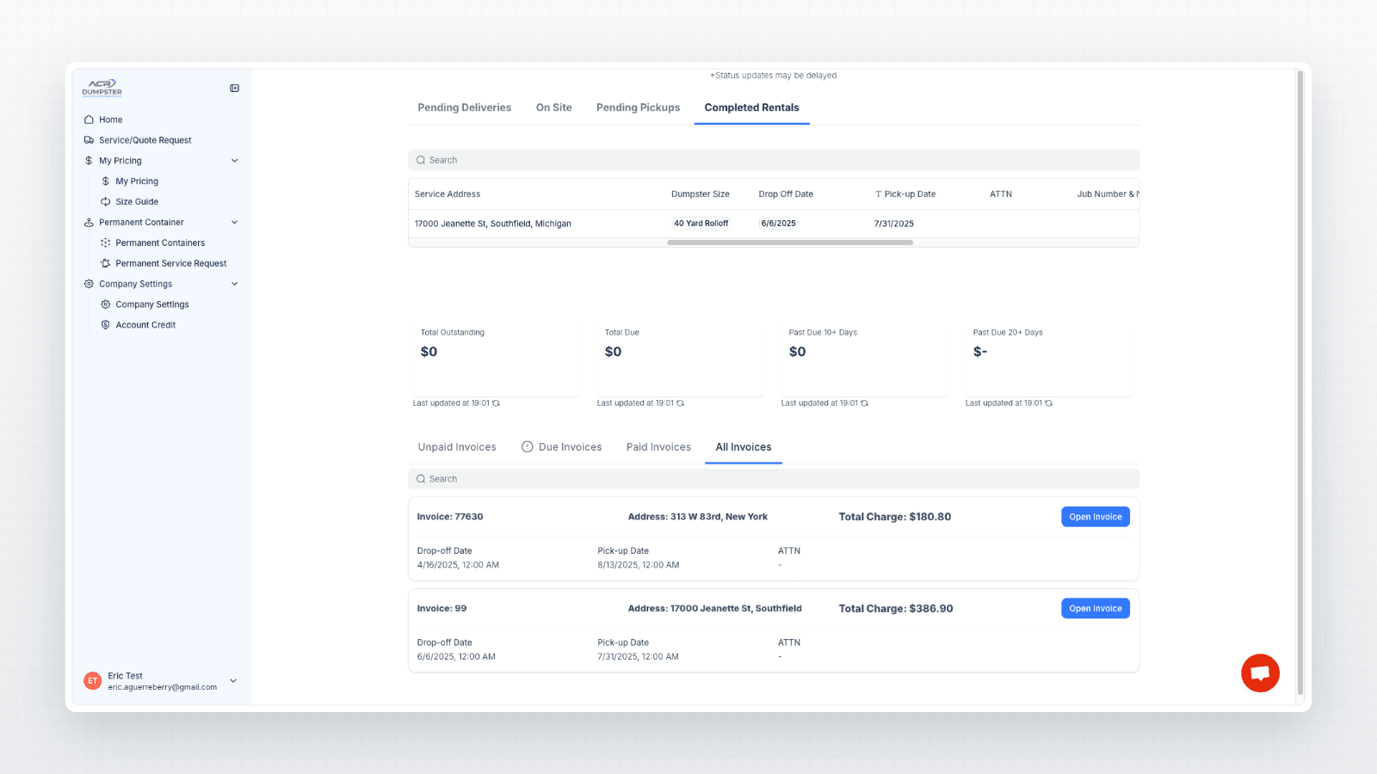Click the dollar icon beside My Pricing

[x=88, y=160]
